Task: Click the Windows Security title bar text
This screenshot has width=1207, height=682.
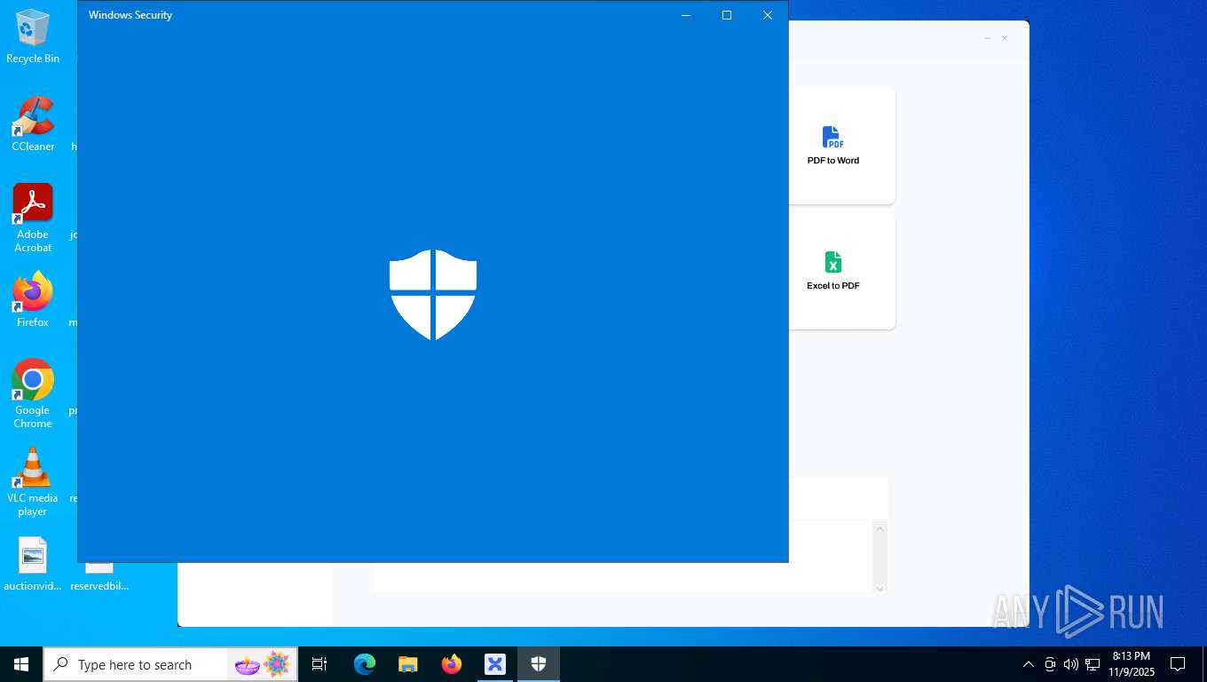Action: click(130, 15)
